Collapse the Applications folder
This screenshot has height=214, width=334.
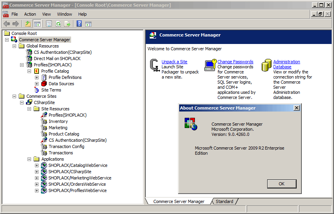[29, 159]
